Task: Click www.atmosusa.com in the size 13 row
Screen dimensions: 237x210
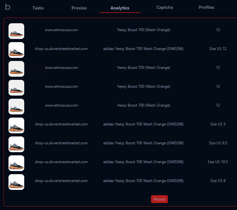Action: pos(61,30)
